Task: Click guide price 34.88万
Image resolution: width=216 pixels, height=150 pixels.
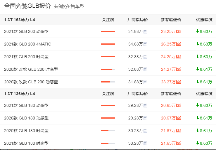Action: click(135, 44)
